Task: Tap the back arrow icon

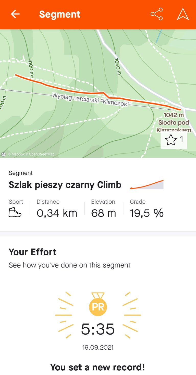Action: [15, 14]
